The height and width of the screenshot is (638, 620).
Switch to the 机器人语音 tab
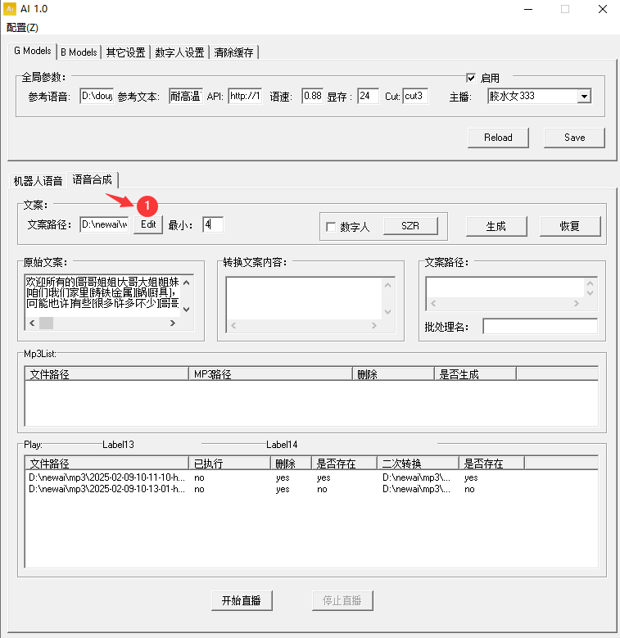(38, 180)
